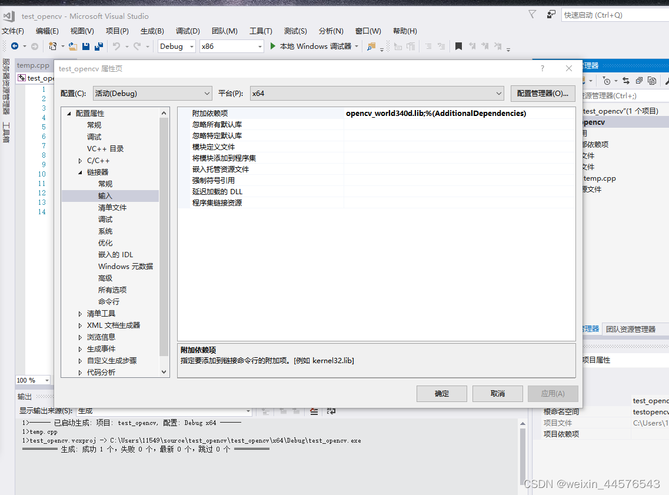Click the property tree vertical scrollbar down arrow
This screenshot has height=495, width=669.
click(x=164, y=372)
